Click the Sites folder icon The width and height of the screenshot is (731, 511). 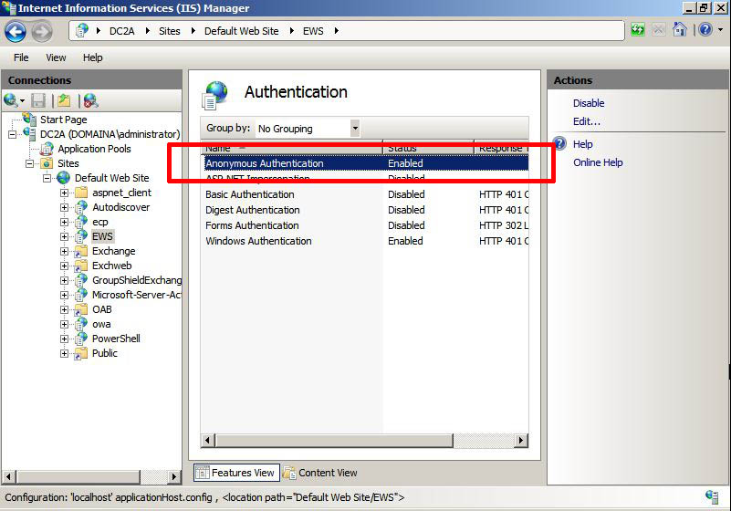pos(47,163)
